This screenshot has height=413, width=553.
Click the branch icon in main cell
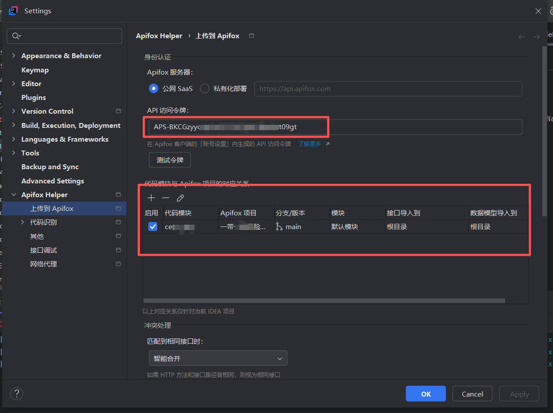279,226
